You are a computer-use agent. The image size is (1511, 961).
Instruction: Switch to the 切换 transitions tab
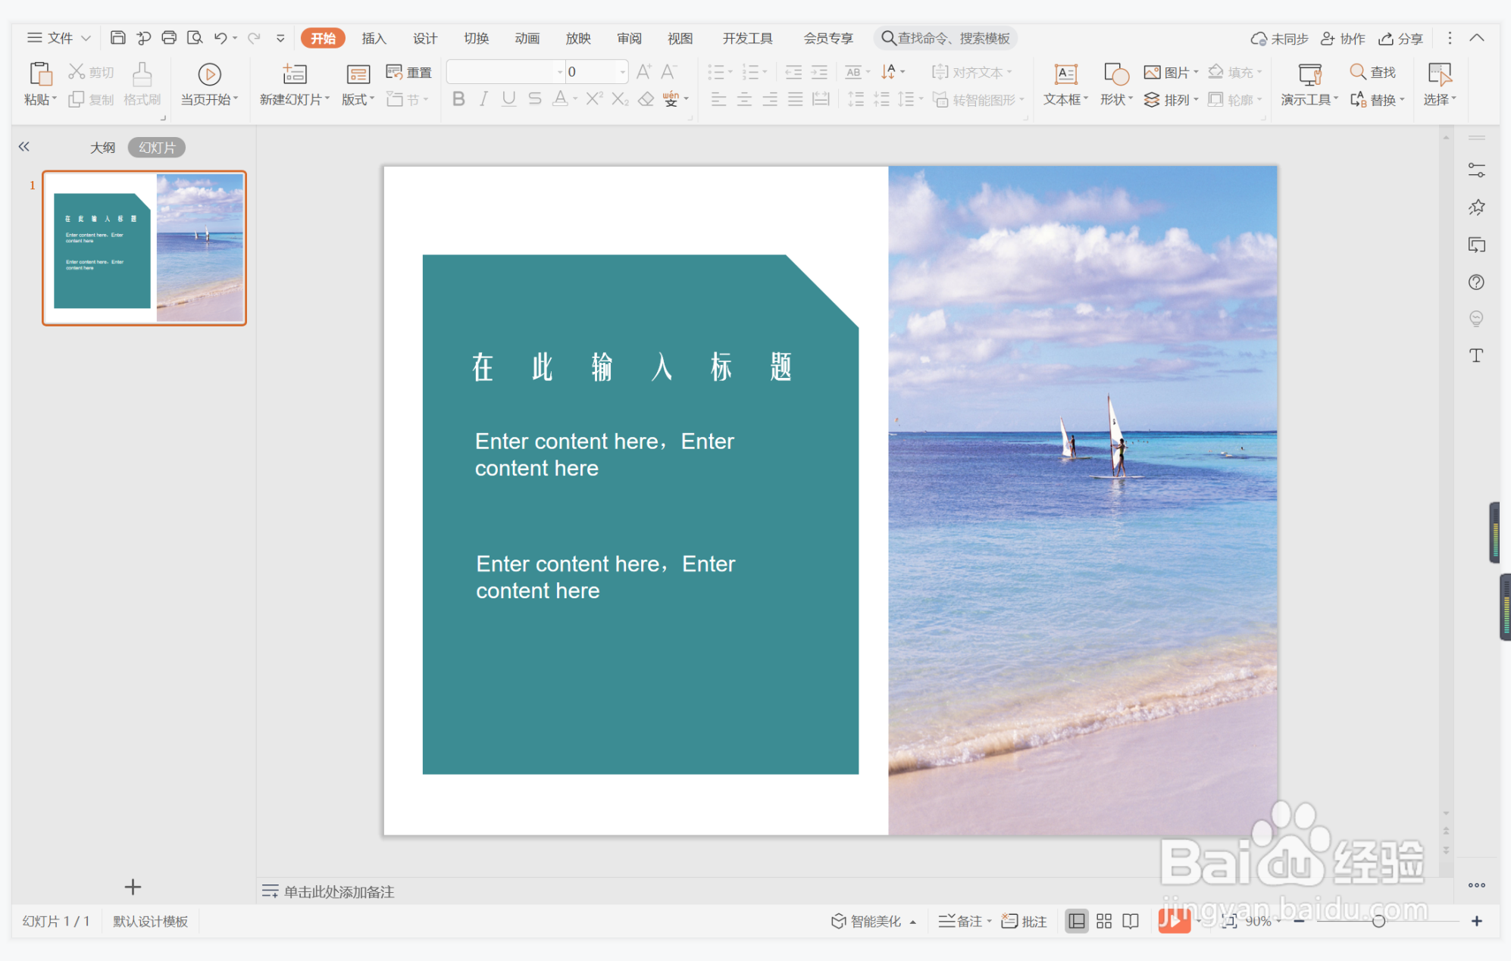[x=476, y=39]
